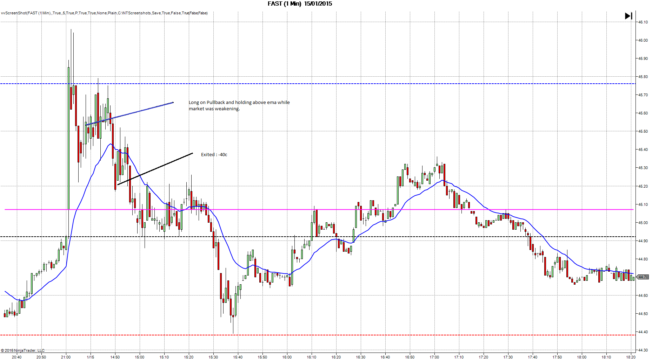The width and height of the screenshot is (652, 362).
Task: Click the 45.00 price axis label
Action: coord(643,223)
